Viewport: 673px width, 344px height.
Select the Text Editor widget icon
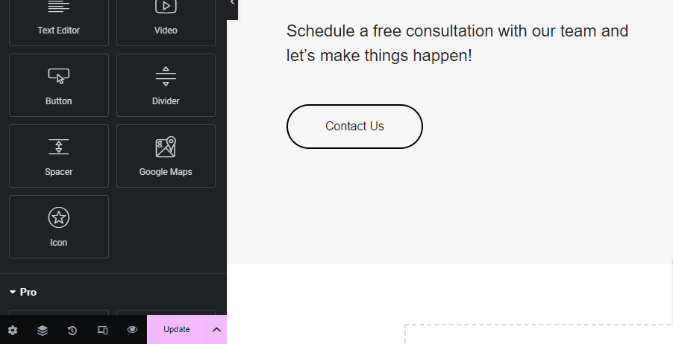(x=58, y=7)
